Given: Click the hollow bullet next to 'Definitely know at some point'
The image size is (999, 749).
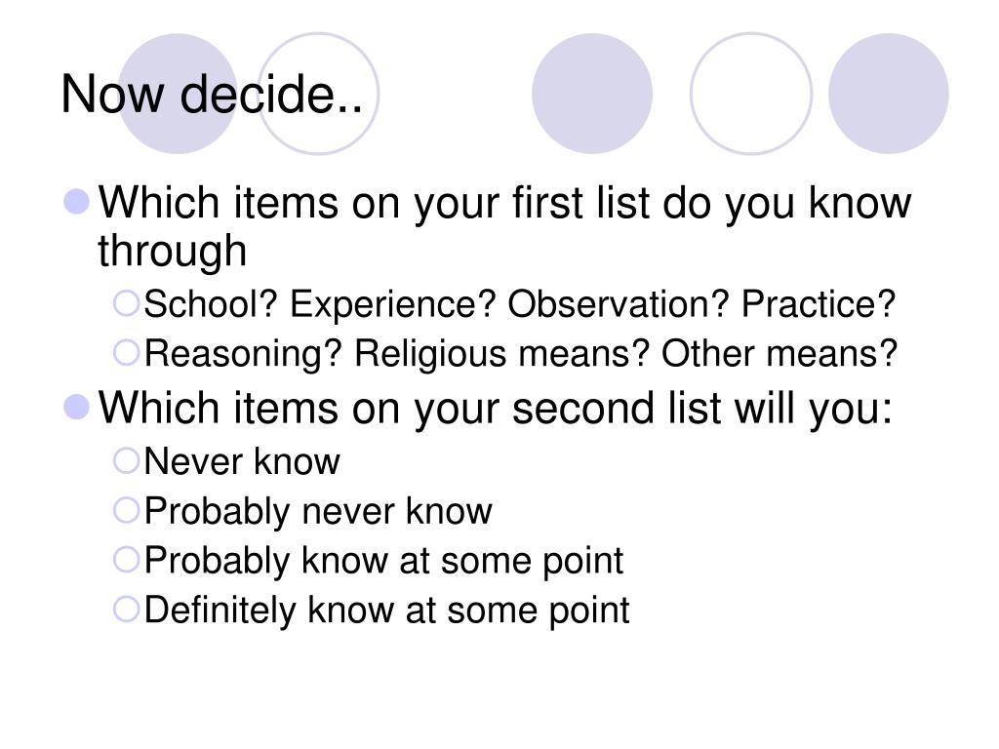Looking at the screenshot, I should 126,610.
